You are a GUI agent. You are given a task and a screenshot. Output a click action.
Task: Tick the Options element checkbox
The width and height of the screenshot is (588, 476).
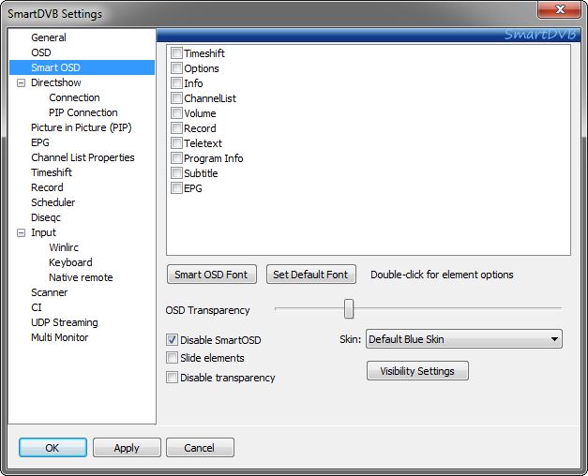(176, 67)
